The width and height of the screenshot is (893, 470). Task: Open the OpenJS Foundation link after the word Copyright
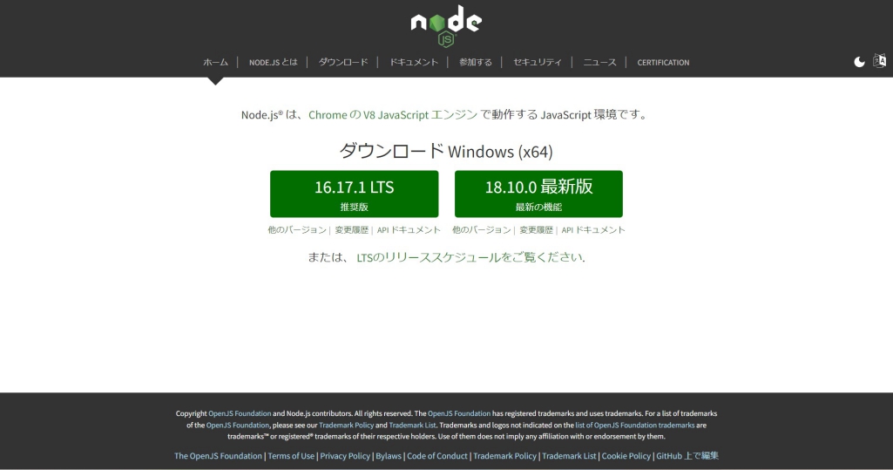tap(240, 413)
